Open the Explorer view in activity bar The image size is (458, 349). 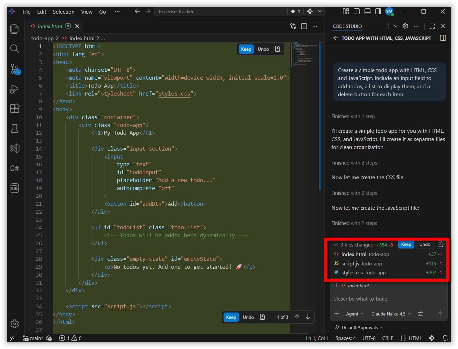click(15, 29)
